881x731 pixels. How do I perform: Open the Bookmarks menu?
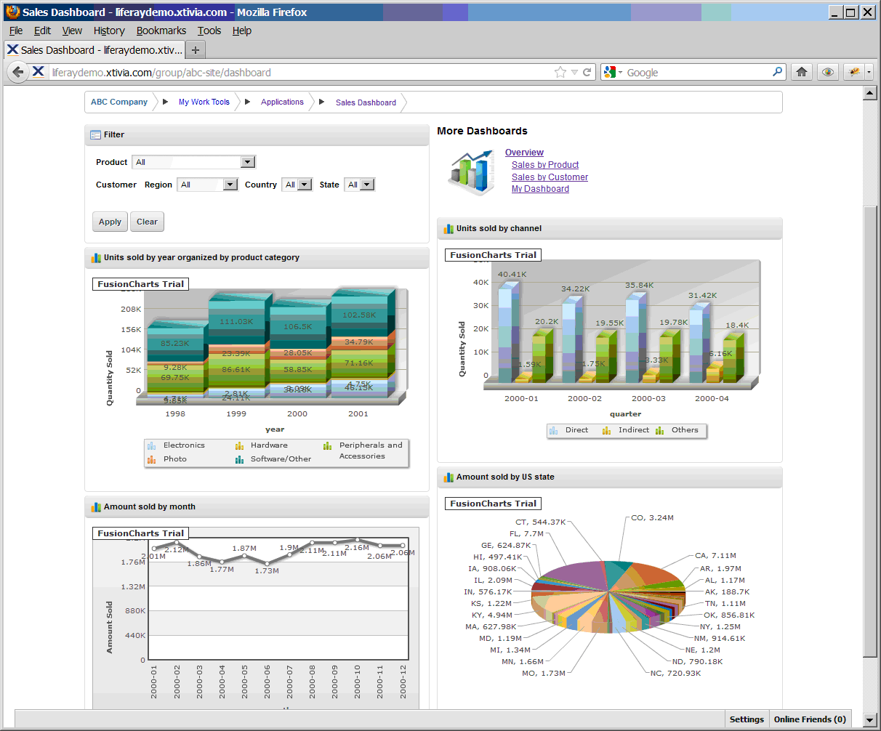[161, 31]
